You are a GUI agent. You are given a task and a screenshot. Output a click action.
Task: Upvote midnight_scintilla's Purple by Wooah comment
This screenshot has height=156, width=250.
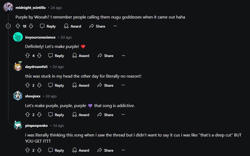tap(18, 26)
